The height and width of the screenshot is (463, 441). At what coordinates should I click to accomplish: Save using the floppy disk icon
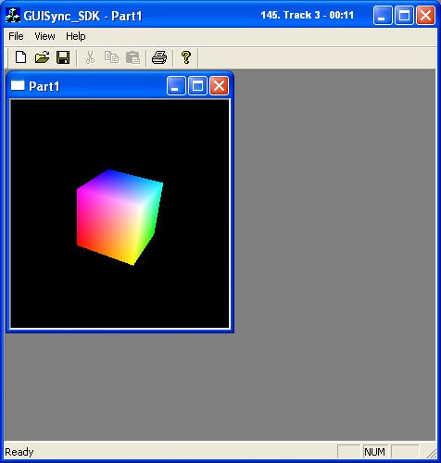[63, 57]
